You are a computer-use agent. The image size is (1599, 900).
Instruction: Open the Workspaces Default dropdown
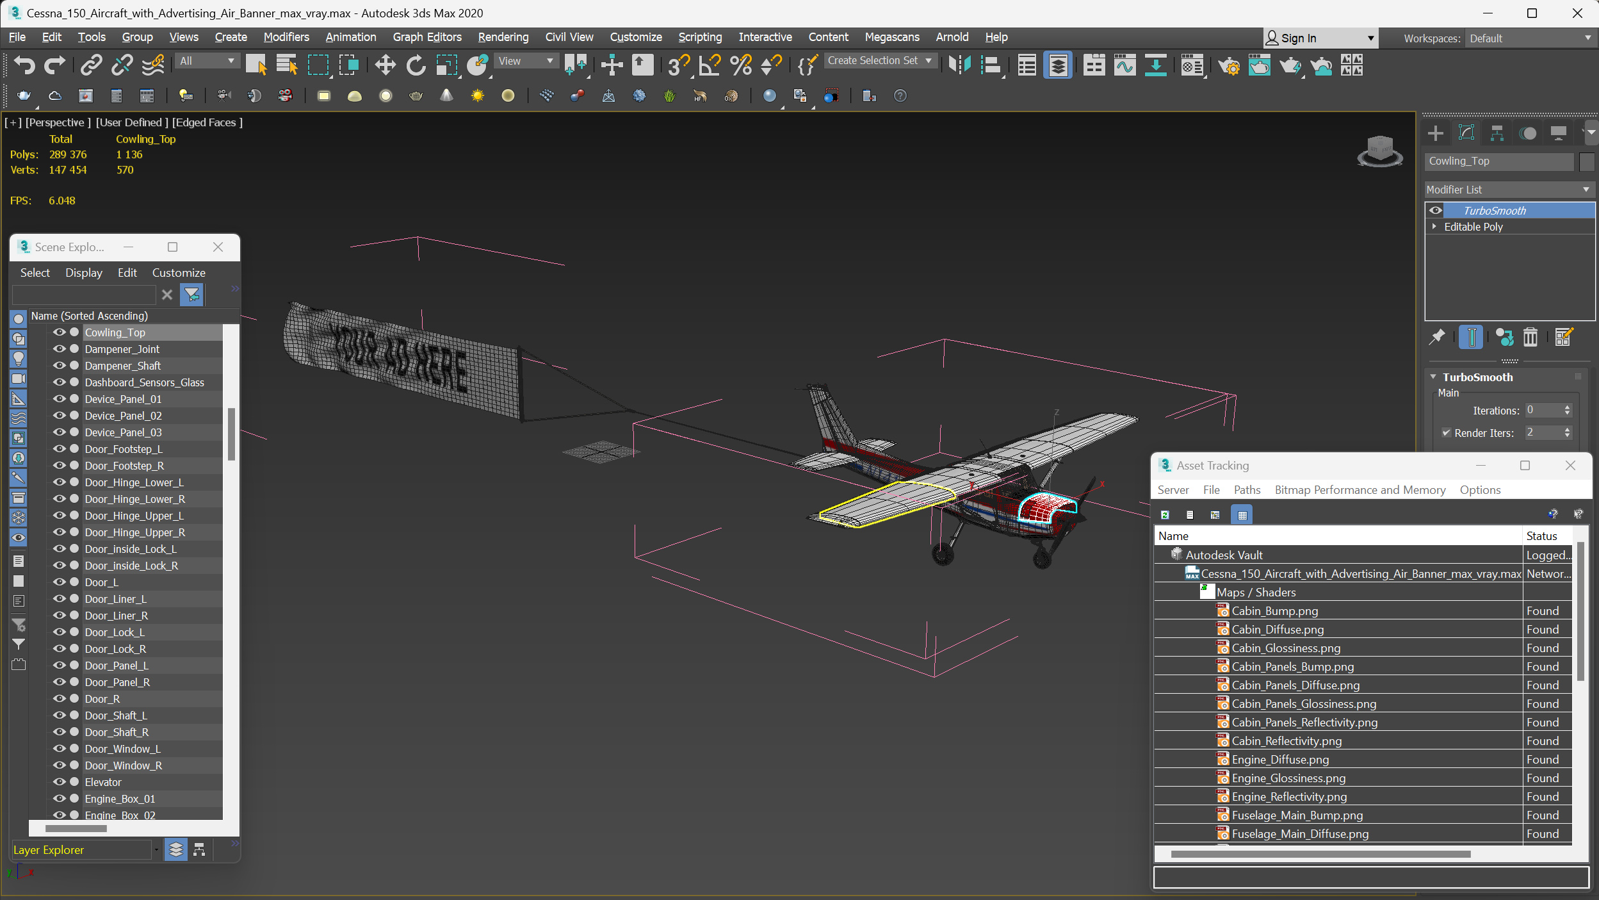[x=1530, y=38]
